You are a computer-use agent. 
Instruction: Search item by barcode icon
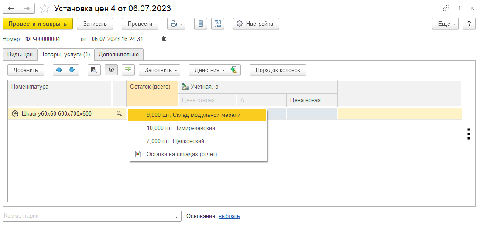[94, 70]
